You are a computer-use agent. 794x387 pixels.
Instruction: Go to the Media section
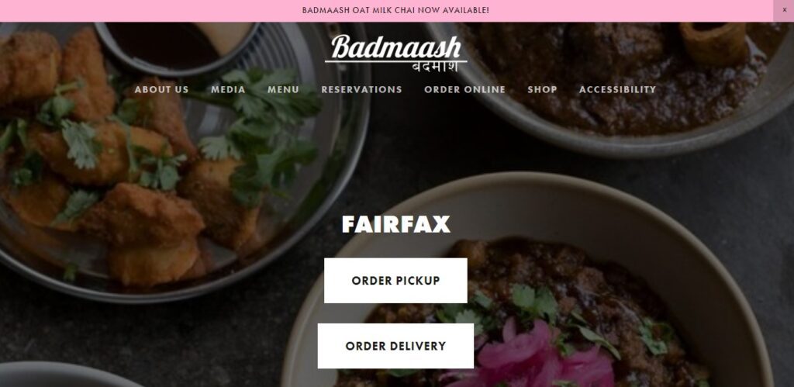228,90
